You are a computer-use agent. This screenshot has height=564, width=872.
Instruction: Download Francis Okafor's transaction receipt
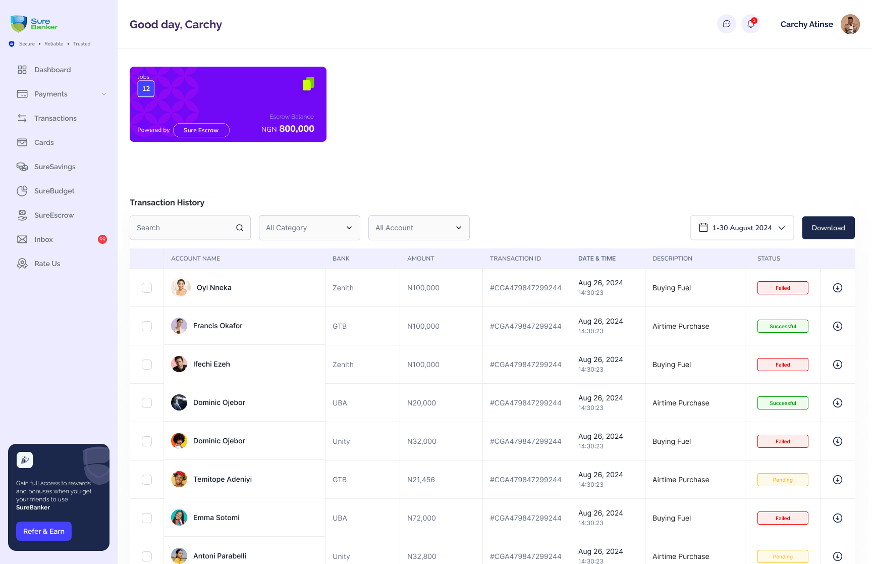tap(838, 326)
